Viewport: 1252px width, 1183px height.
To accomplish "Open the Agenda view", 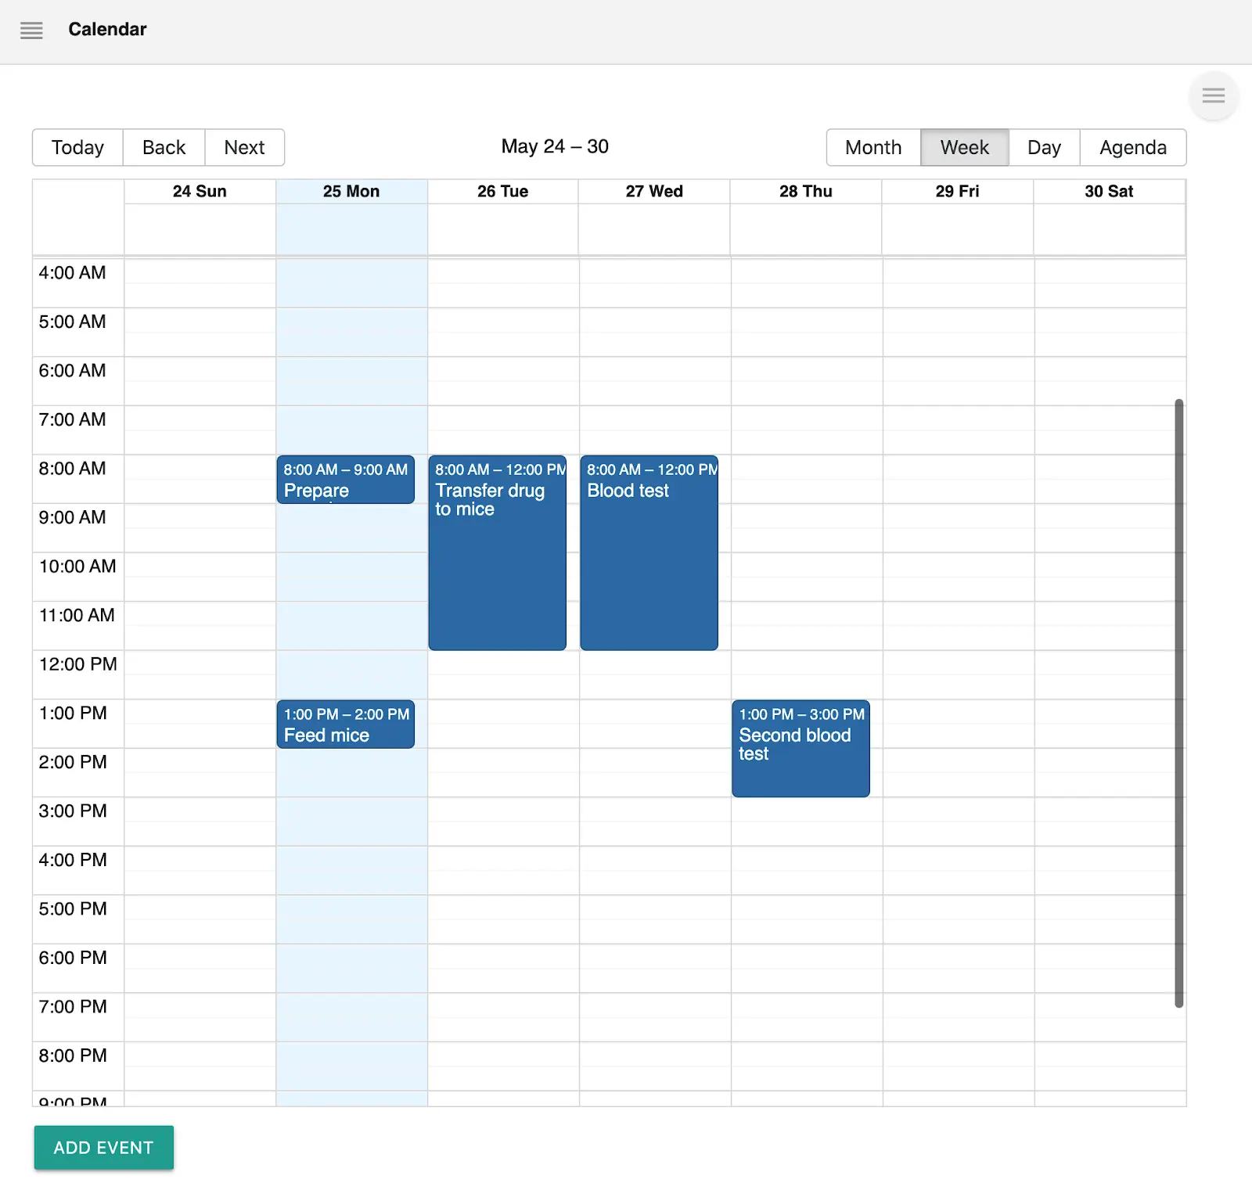I will tap(1132, 148).
